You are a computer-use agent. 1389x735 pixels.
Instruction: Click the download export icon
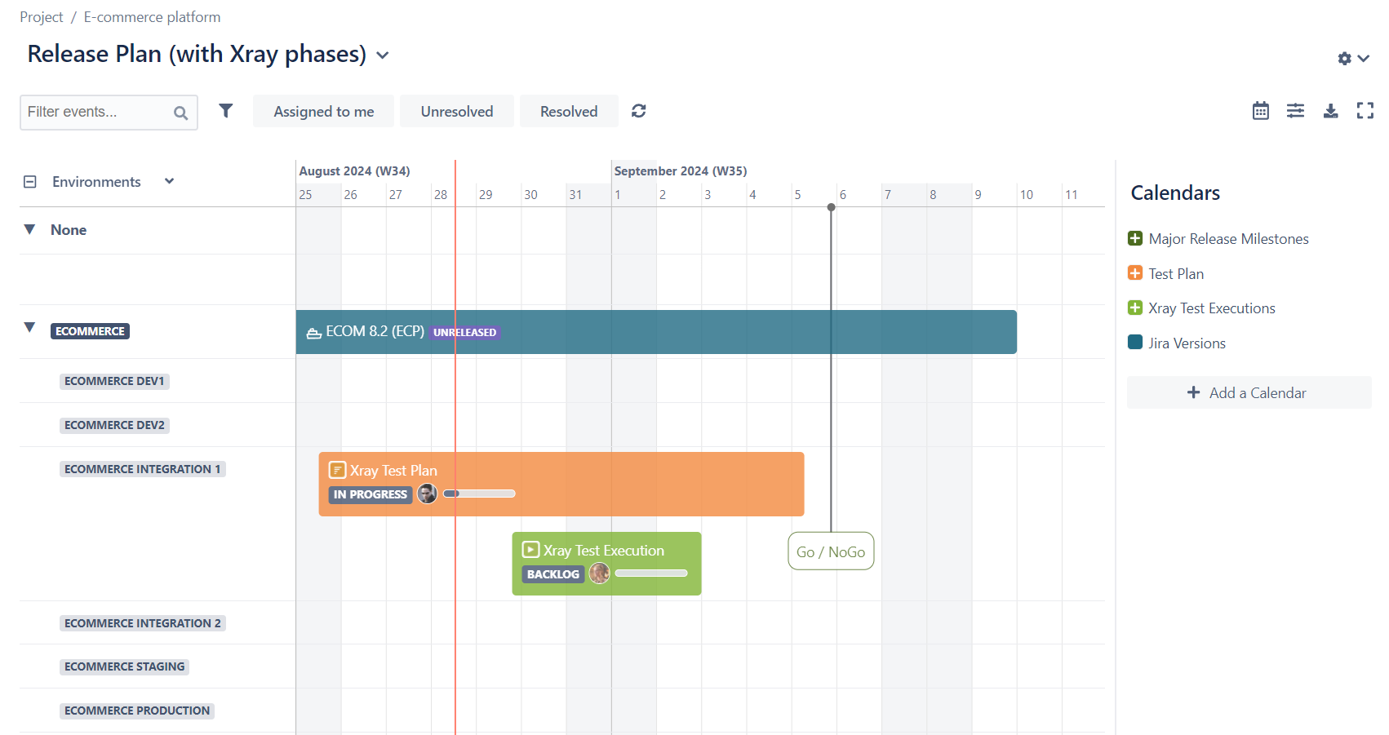coord(1330,111)
